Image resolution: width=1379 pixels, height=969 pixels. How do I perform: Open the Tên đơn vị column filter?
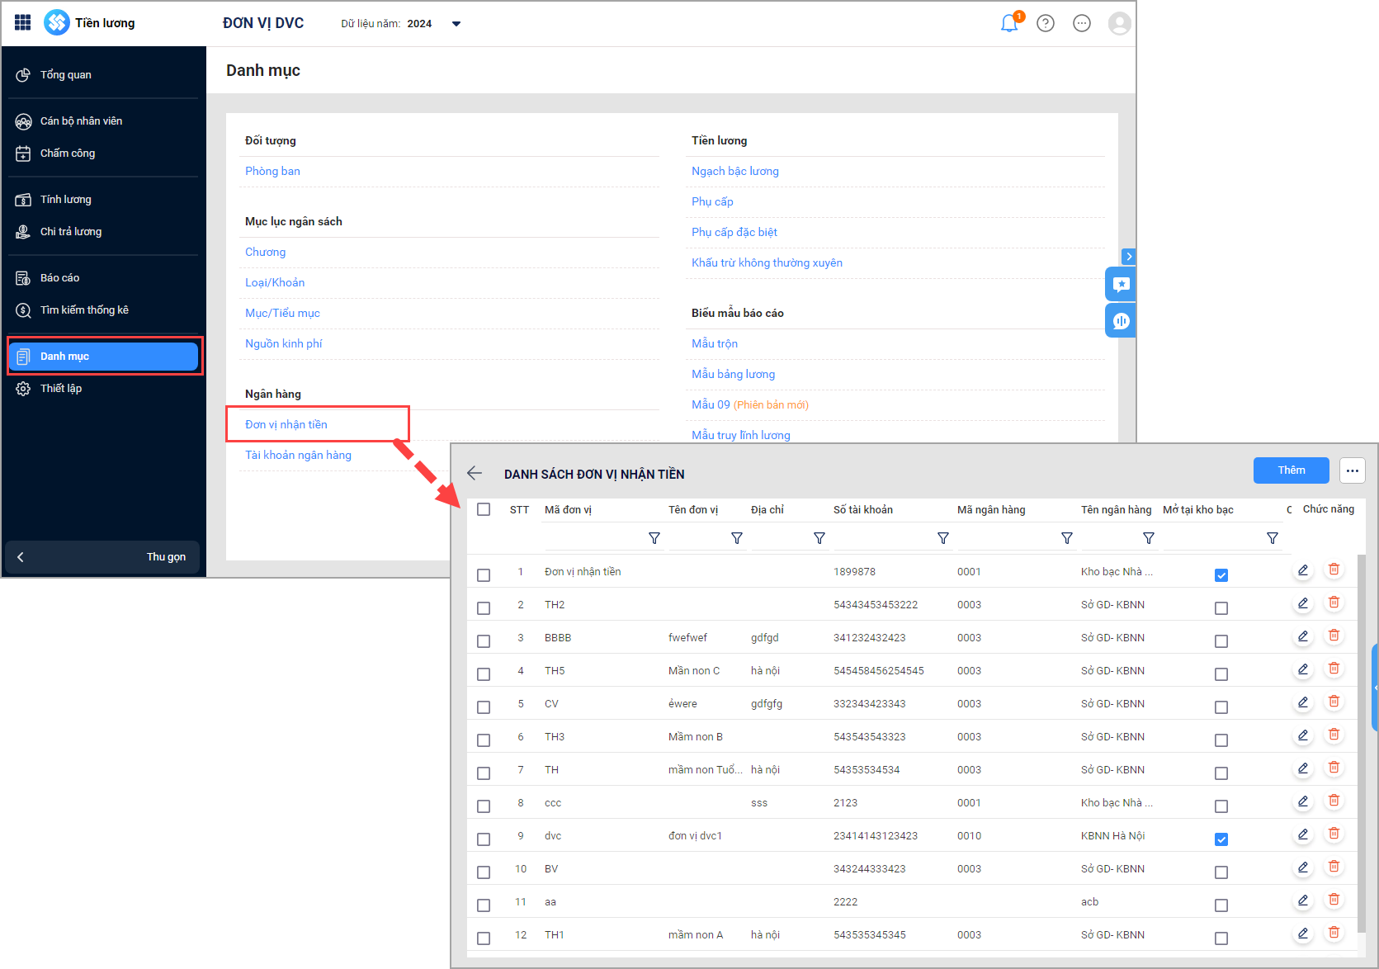737,538
